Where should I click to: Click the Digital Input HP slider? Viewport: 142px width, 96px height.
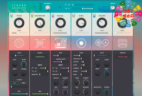click(64, 68)
